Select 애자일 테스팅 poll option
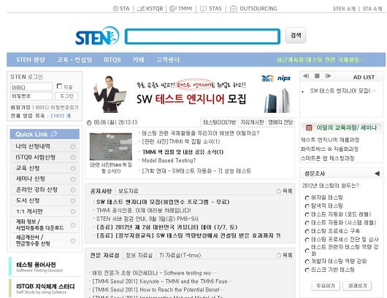Viewport: 387px width, 298px height. (x=307, y=197)
